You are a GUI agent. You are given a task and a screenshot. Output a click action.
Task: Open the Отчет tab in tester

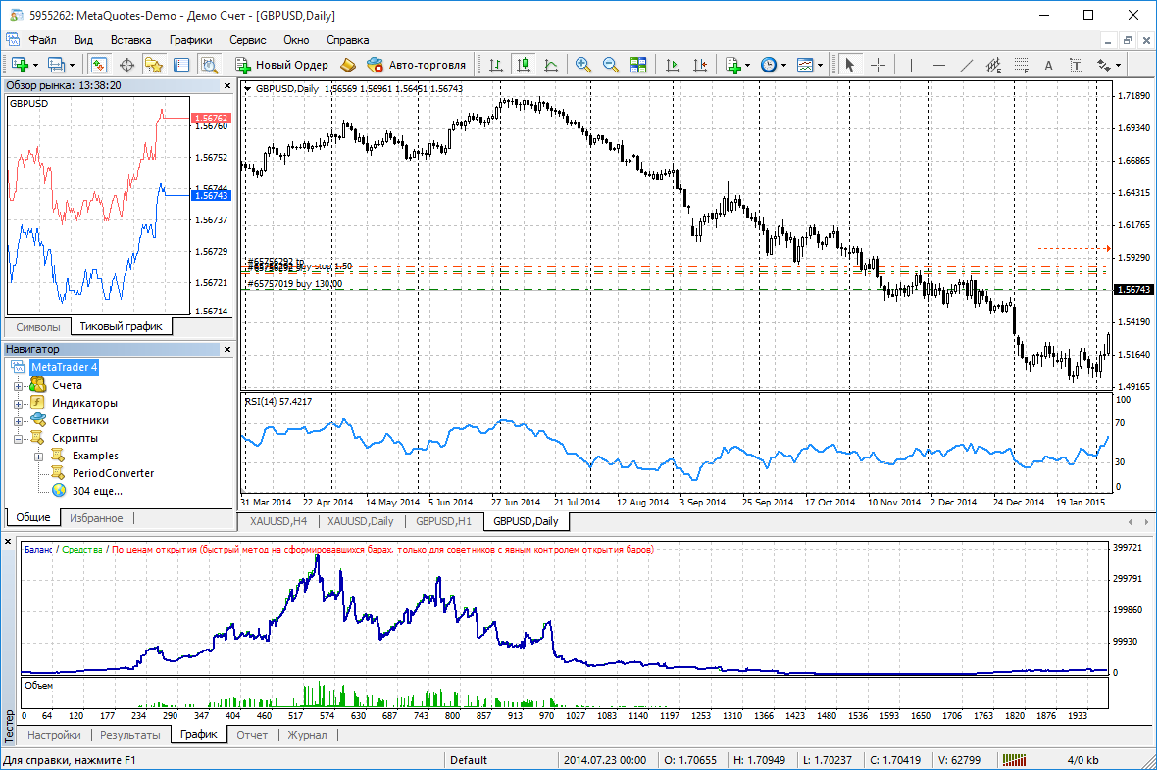coord(252,735)
